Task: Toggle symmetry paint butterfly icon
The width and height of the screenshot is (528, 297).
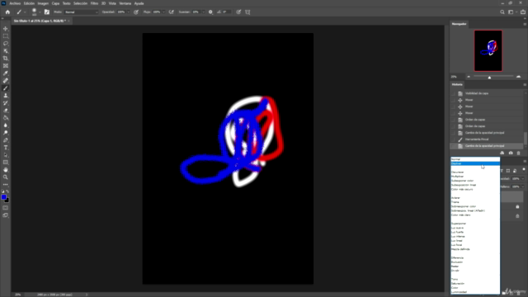Action: 247,12
